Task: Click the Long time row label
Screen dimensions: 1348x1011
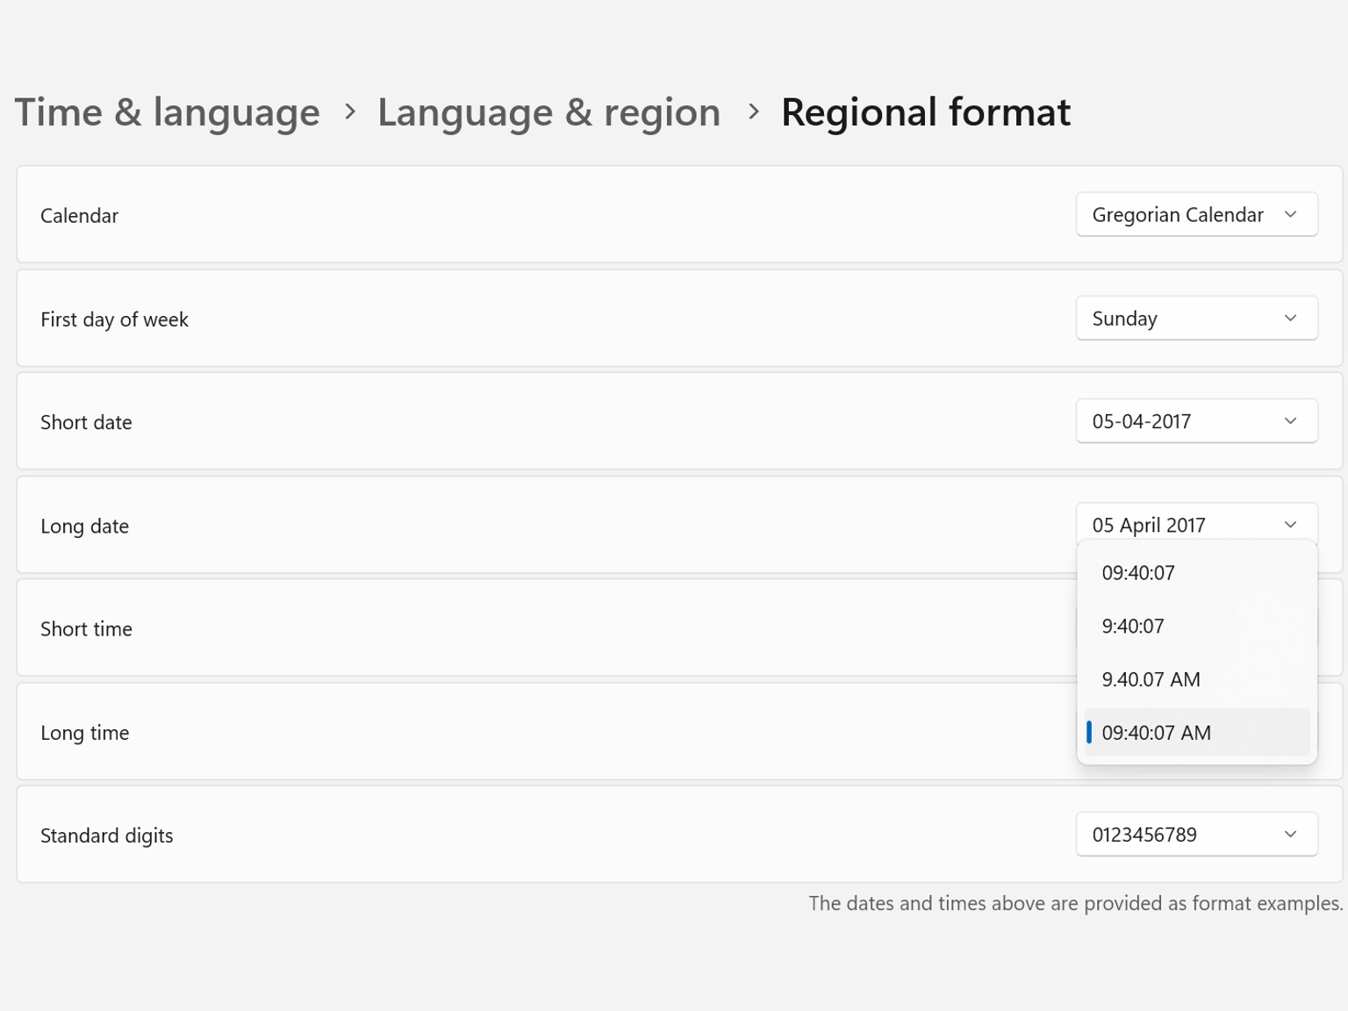Action: 84,733
